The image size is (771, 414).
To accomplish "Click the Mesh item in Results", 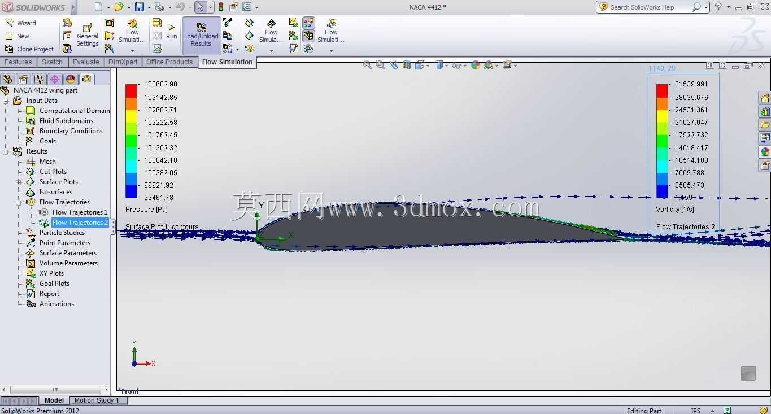I will pos(47,162).
